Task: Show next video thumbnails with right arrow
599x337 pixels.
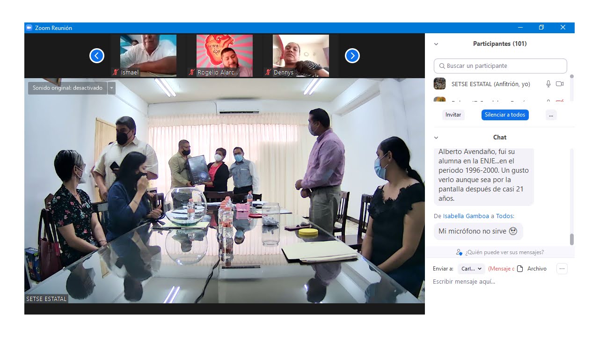Action: 352,56
